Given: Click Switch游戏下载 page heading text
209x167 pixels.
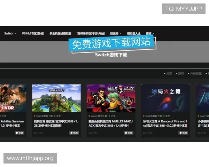Looking at the screenshot, I should (111, 55).
